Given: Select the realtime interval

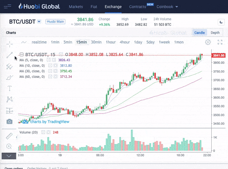Looking at the screenshot, I should (x=39, y=42).
